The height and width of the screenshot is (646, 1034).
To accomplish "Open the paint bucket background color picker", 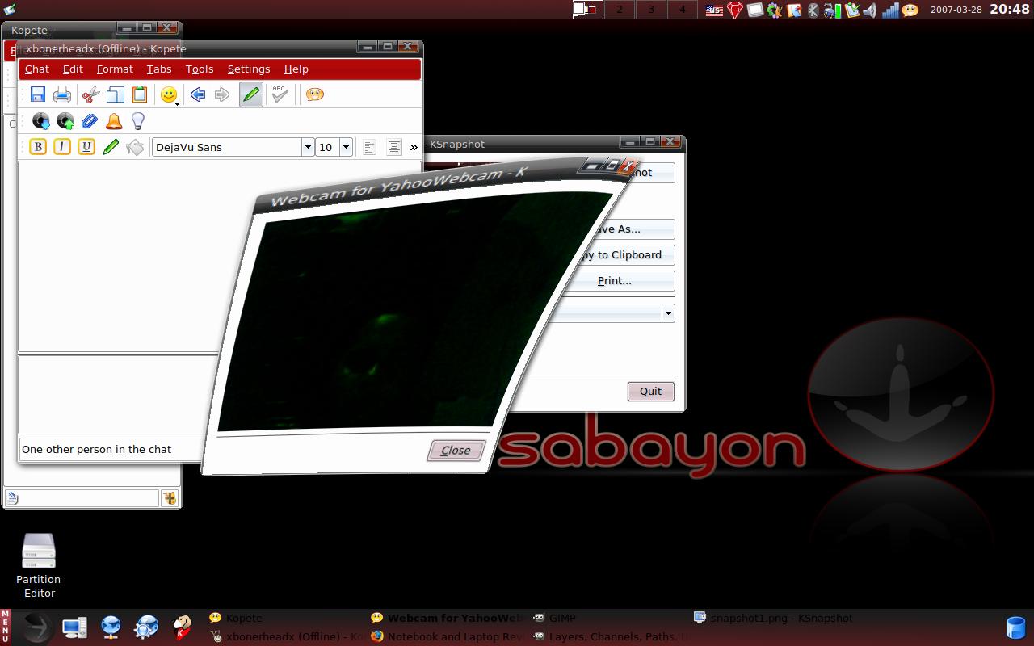I will coord(135,147).
